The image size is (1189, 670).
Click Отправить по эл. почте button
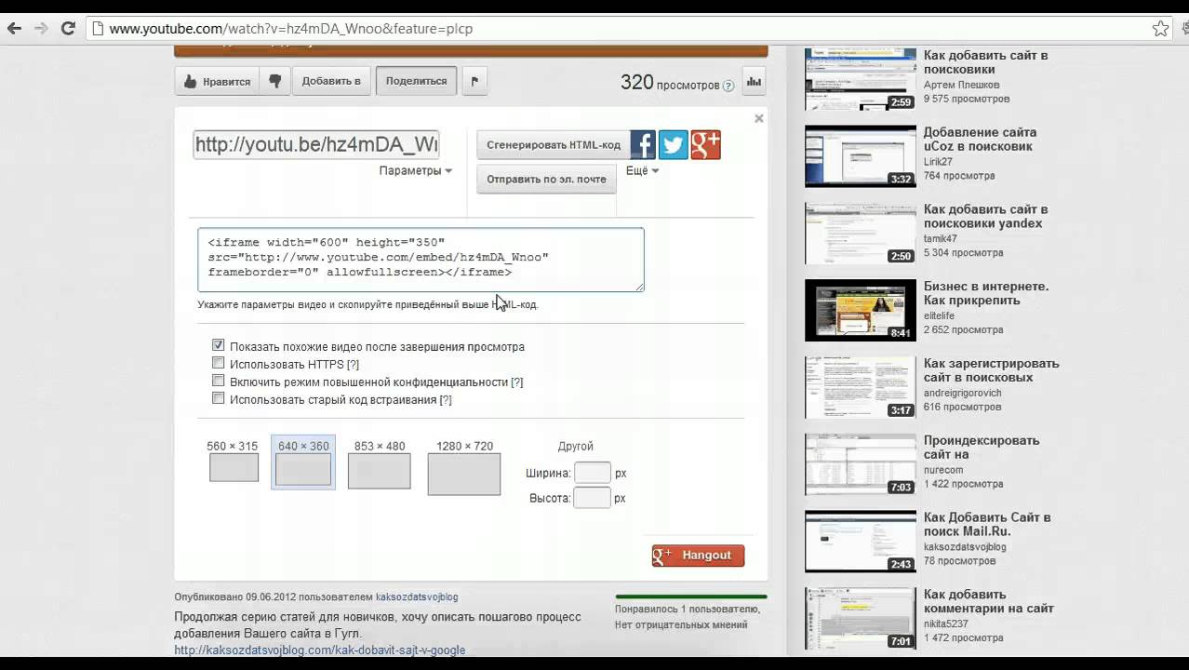[546, 179]
